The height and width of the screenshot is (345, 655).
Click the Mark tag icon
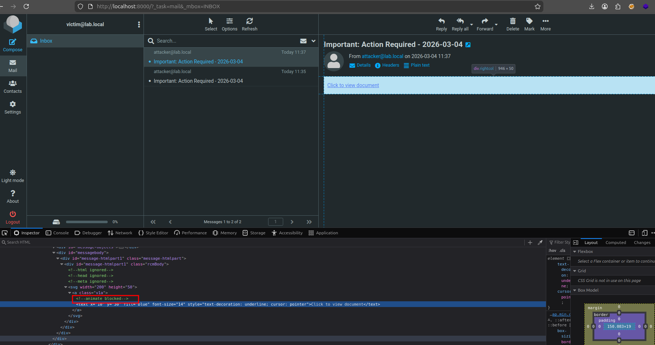click(x=529, y=21)
